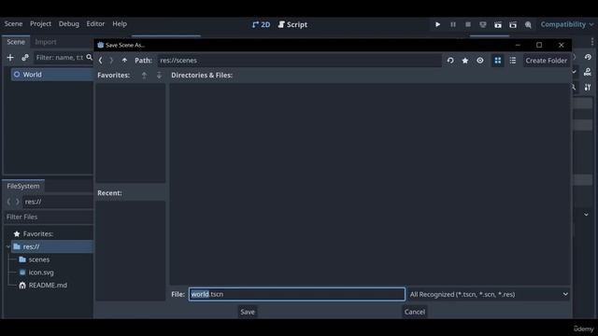Refresh the file list
The width and height of the screenshot is (598, 336).
(450, 61)
